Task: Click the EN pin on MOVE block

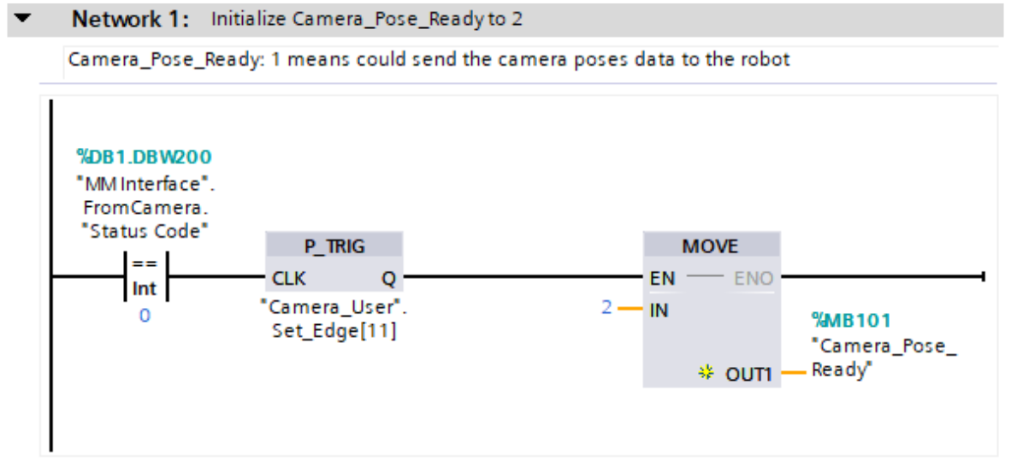Action: [x=662, y=278]
